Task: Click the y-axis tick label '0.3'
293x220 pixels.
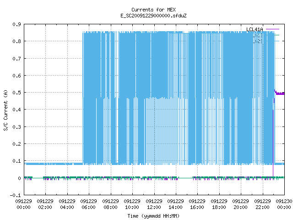Action: pos(16,127)
